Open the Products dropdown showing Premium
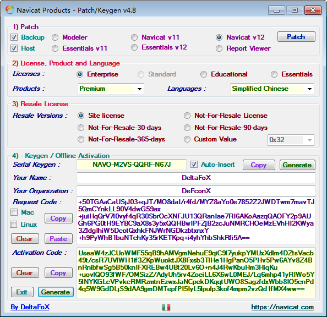The image size is (327, 317). click(x=111, y=89)
